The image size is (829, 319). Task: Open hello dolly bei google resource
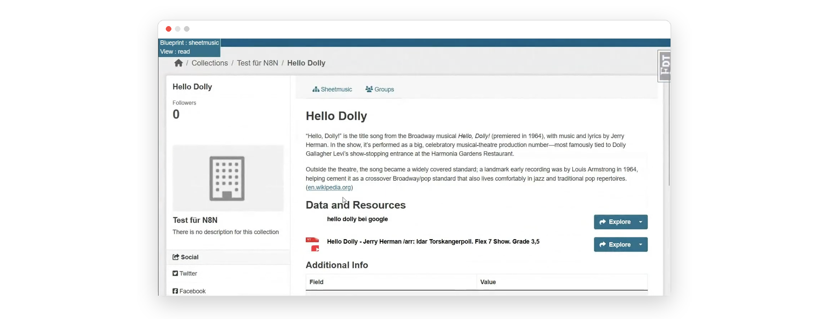[x=357, y=219]
